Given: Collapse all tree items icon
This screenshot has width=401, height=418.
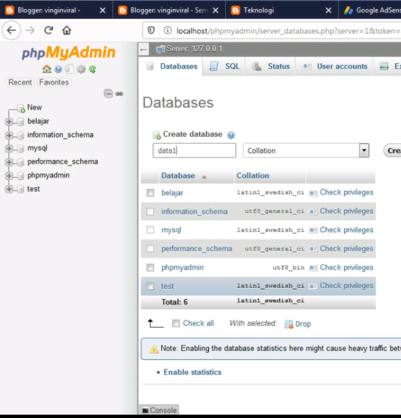Looking at the screenshot, I should tap(108, 93).
